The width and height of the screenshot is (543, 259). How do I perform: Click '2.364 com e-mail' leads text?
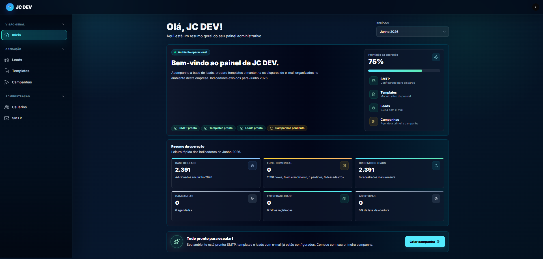392,110
